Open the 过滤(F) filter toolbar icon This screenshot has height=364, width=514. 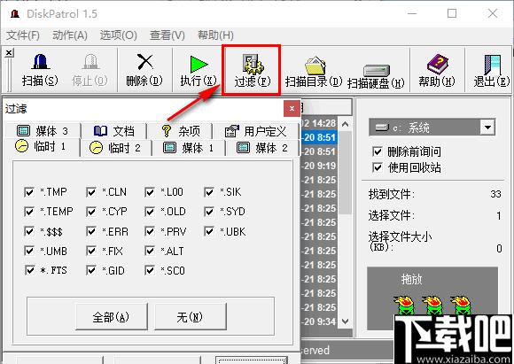[x=252, y=70]
